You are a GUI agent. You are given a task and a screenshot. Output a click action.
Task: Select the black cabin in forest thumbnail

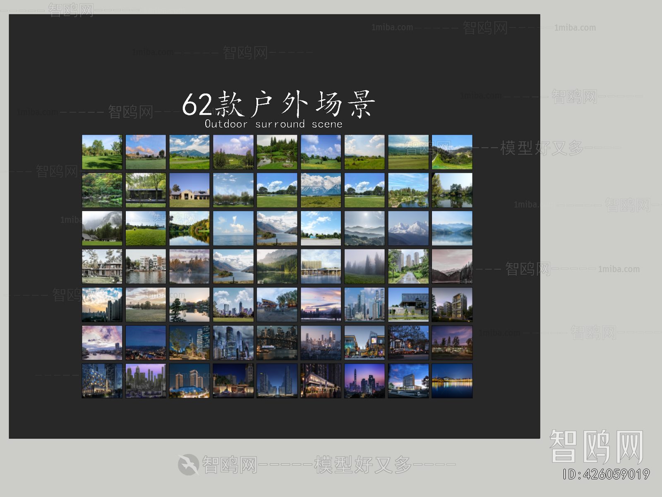click(x=146, y=190)
